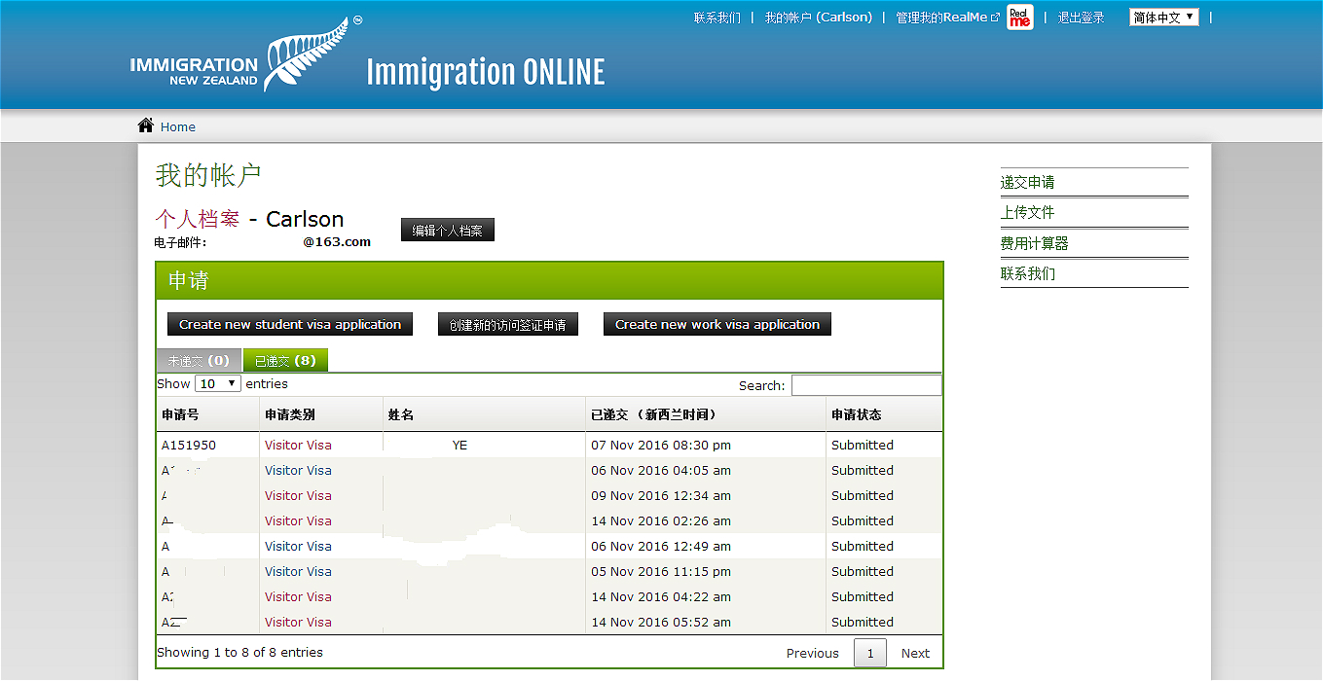1323x681 pixels.
Task: Open the 简体中文 language dropdown
Action: click(x=1163, y=17)
